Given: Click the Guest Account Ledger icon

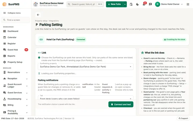Looking at the screenshot, I should [x=5, y=86].
